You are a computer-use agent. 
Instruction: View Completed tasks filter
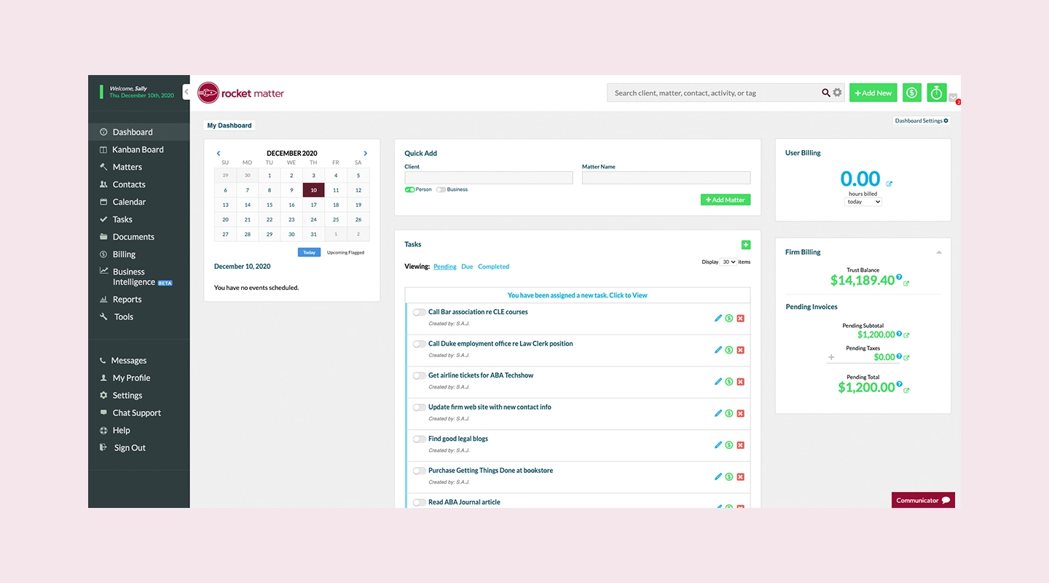click(x=493, y=267)
